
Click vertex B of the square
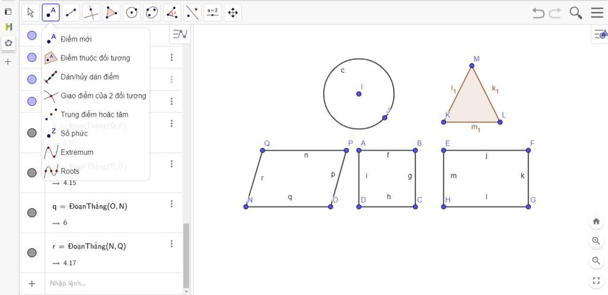click(x=415, y=150)
